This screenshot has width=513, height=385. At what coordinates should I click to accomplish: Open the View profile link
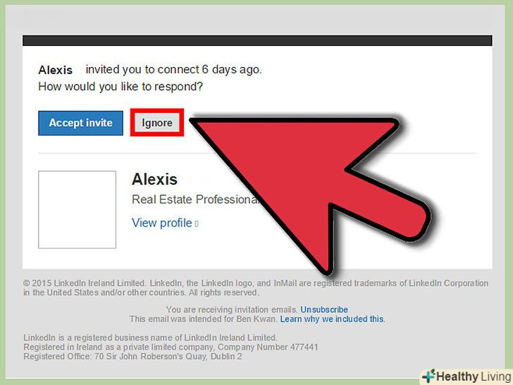point(161,223)
